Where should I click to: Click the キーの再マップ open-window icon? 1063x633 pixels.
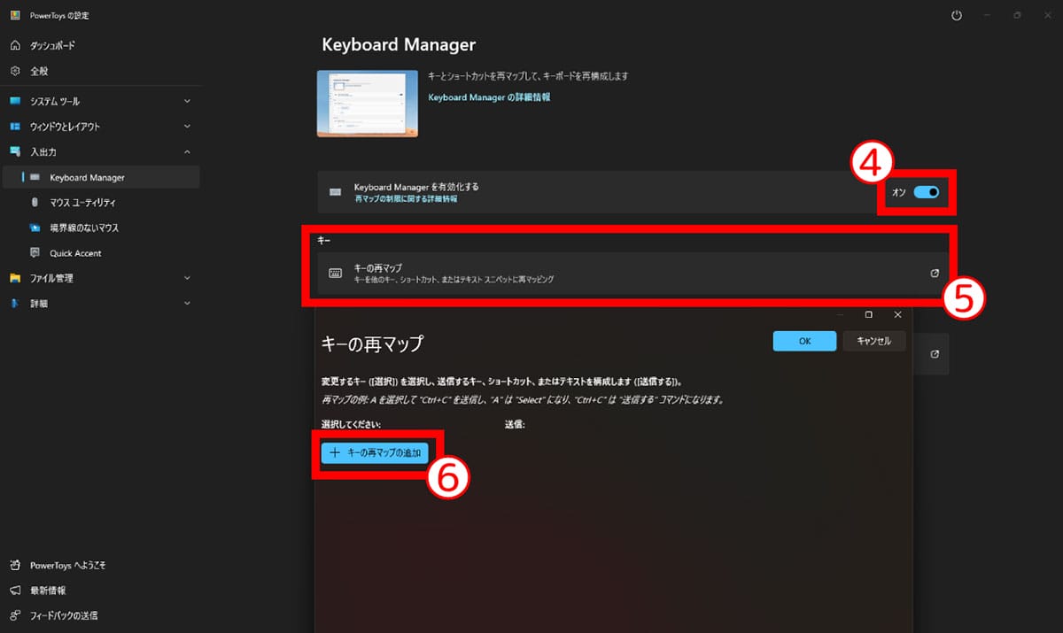[935, 274]
